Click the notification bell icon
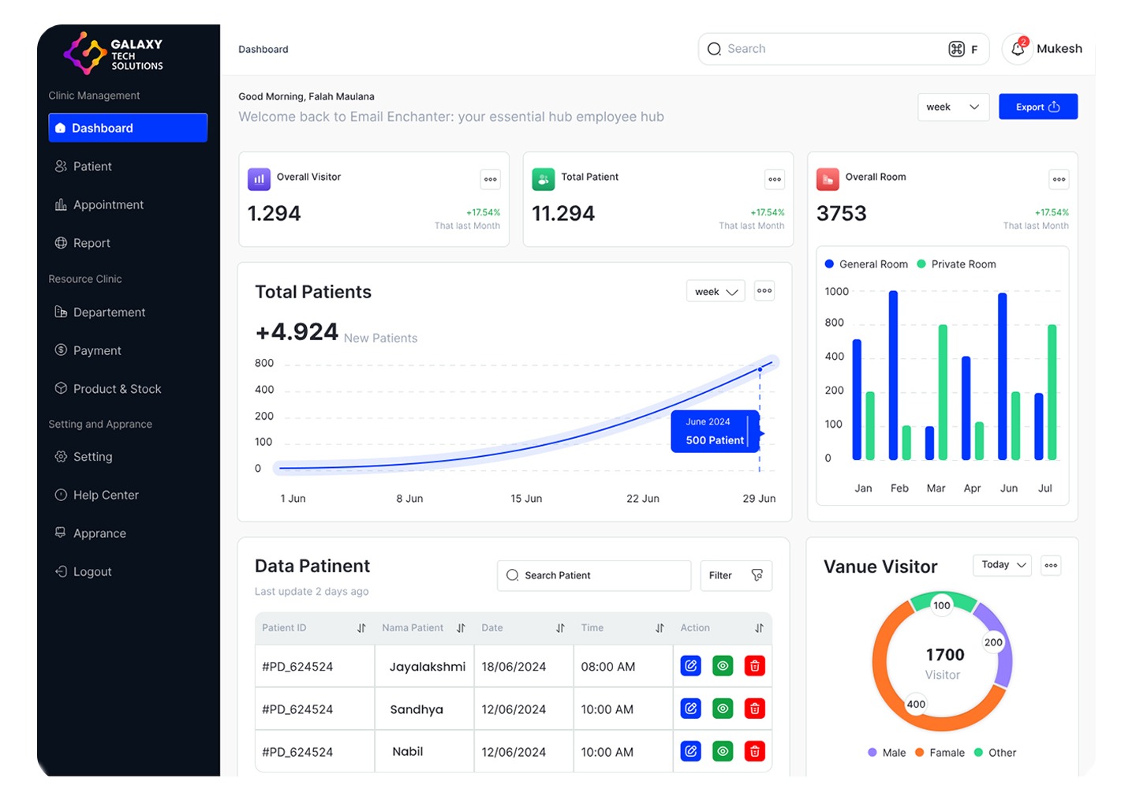Screen dimensions: 1136x808 pyautogui.click(x=1018, y=49)
